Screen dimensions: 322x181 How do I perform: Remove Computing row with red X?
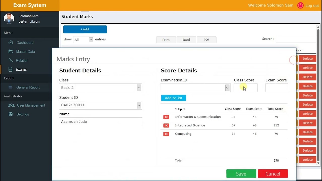pyautogui.click(x=166, y=134)
